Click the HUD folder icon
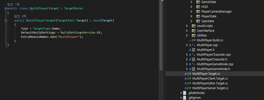 [198, 7]
